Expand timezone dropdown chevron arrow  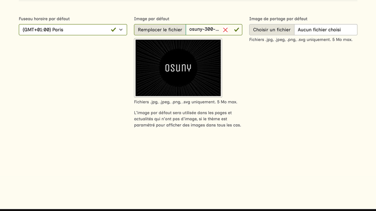coord(121,30)
